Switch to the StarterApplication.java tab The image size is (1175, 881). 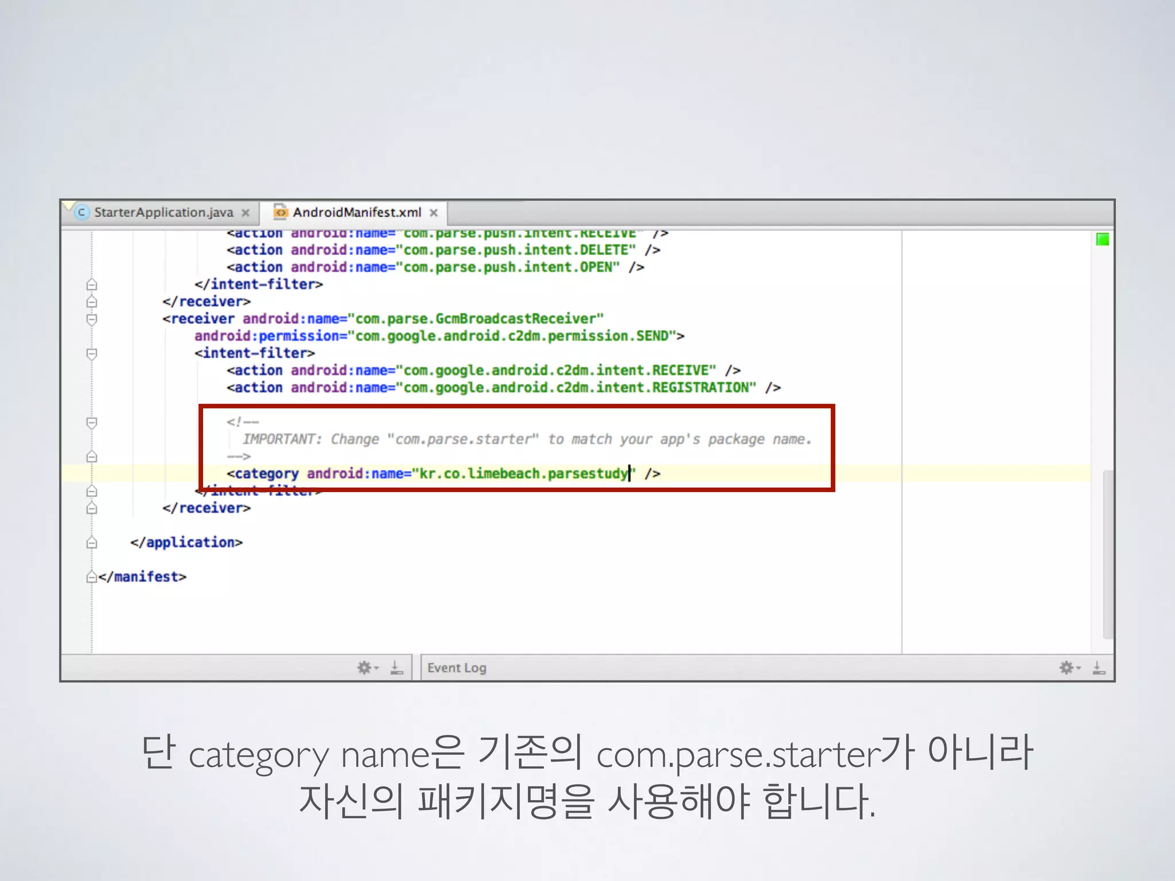(164, 213)
